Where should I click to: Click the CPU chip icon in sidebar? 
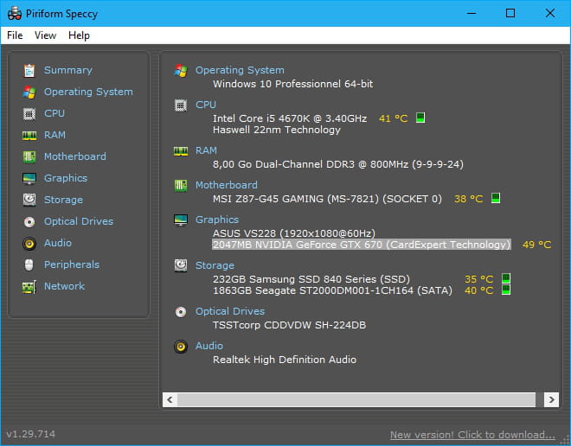coord(29,113)
